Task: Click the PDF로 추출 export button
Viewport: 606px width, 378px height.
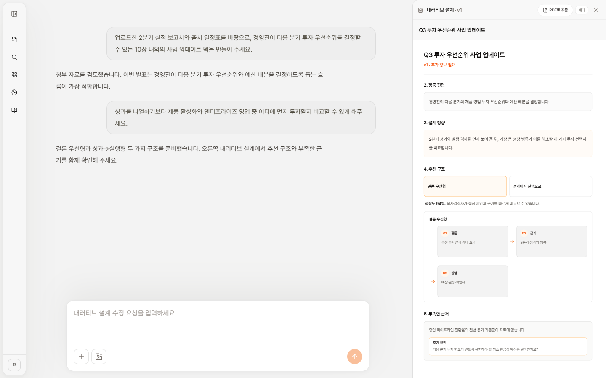Action: click(x=555, y=10)
